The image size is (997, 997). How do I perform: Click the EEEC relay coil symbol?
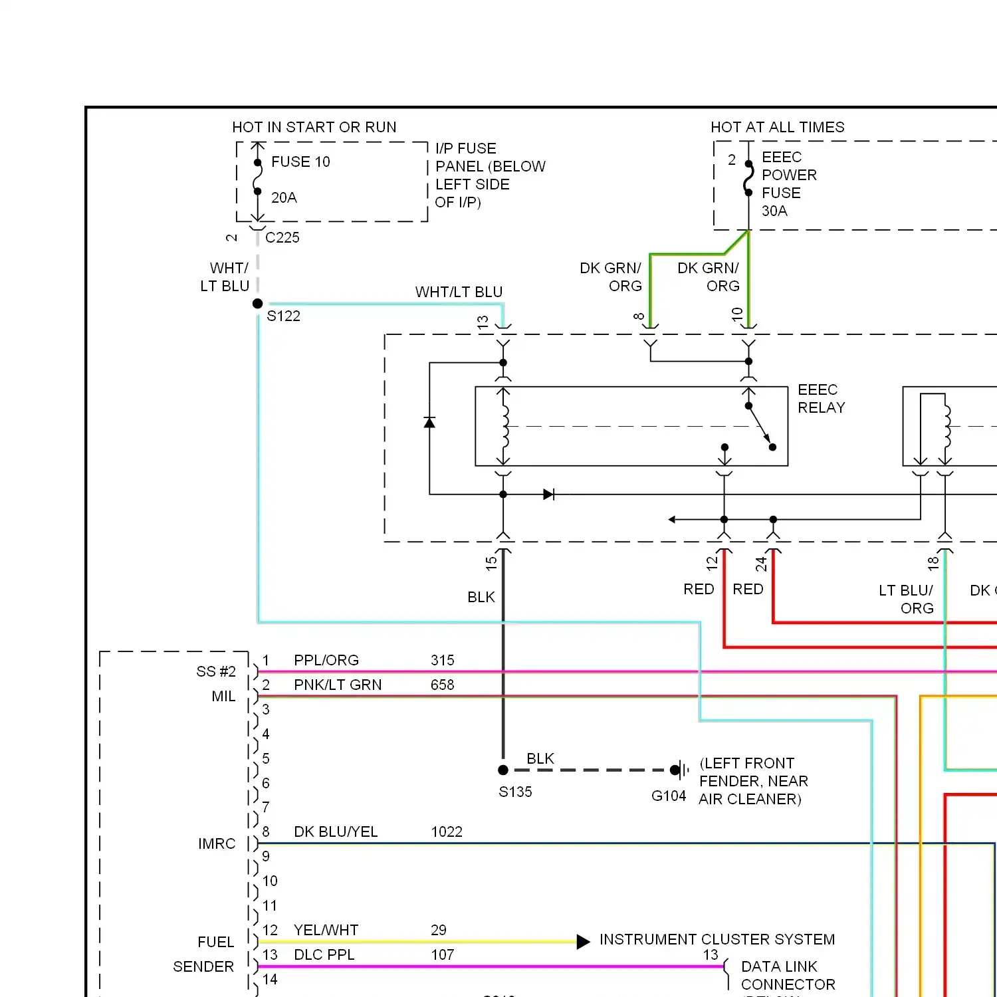(x=504, y=426)
